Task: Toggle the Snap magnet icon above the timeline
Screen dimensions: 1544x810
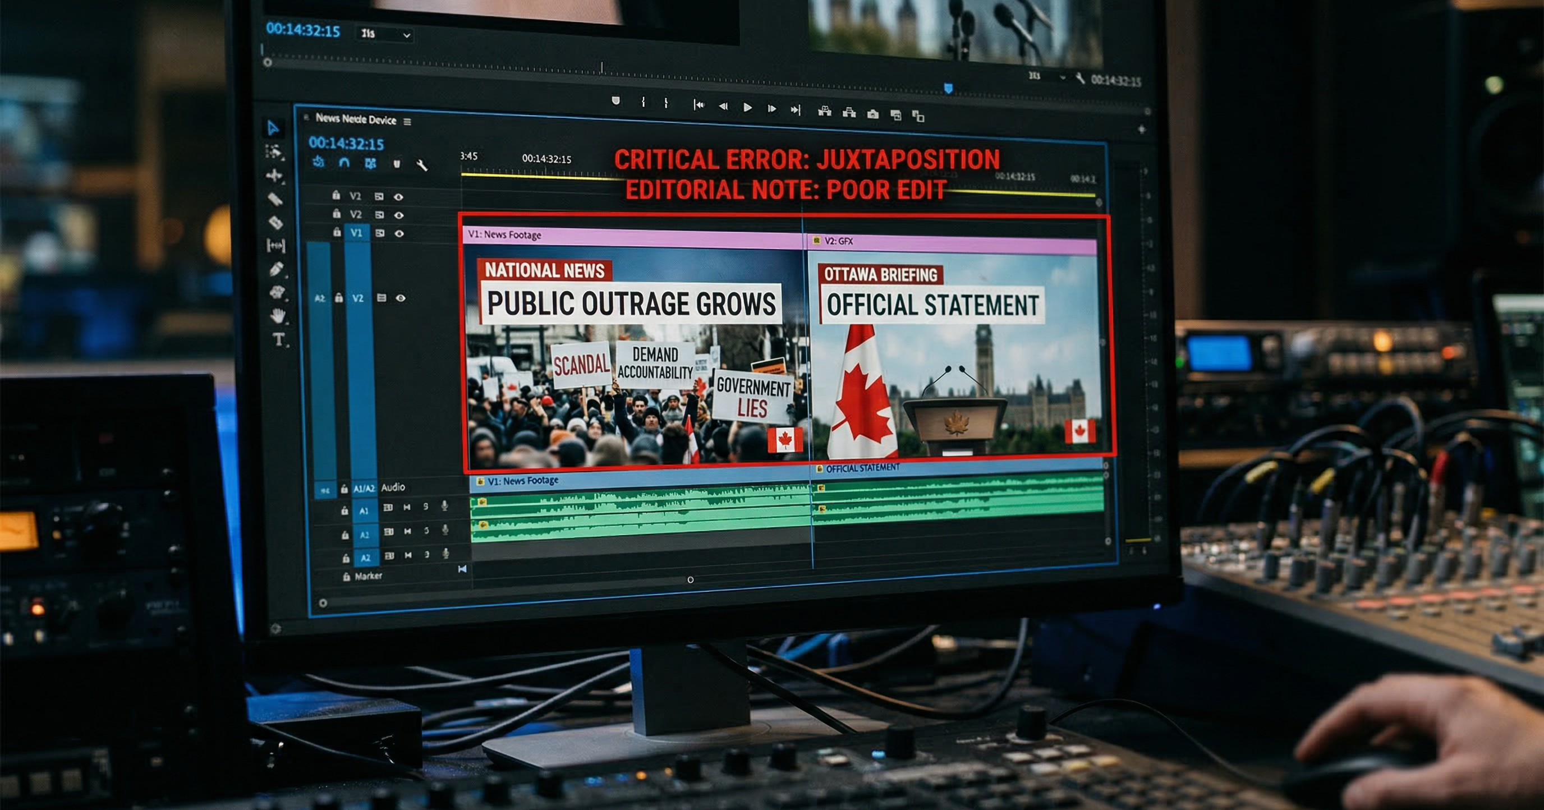Action: (x=344, y=163)
